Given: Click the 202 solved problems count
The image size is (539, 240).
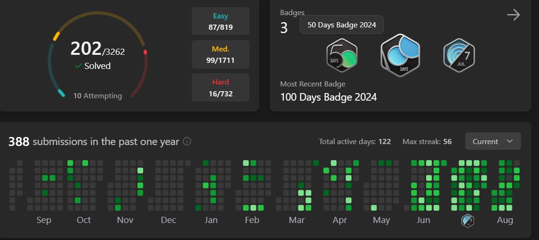Looking at the screenshot, I should pos(86,49).
